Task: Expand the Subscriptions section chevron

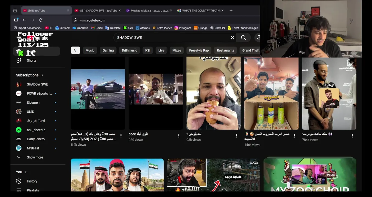Action: pos(42,75)
